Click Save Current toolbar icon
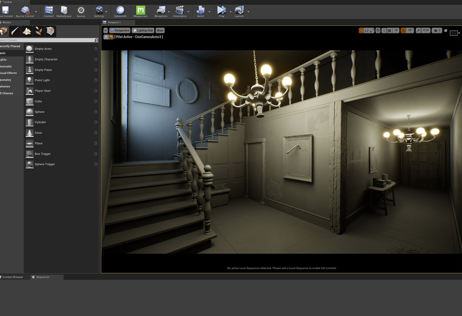Screen dimensions: 462x316 point(6,12)
